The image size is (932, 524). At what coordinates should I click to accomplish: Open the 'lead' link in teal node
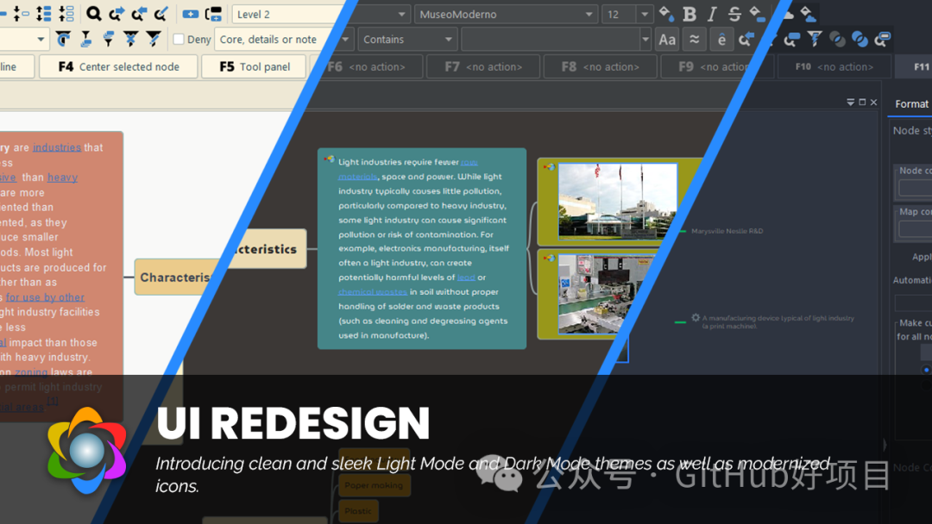click(x=466, y=278)
